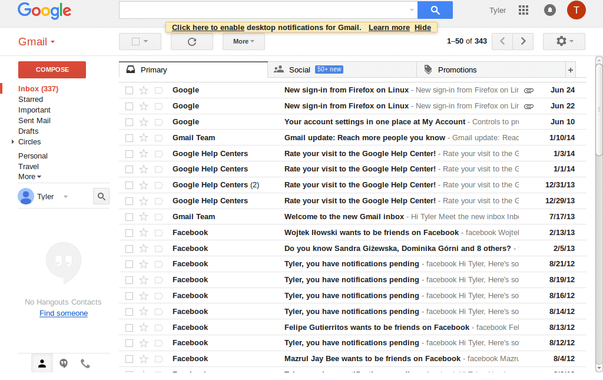
Task: Open the Tyler account avatar
Action: 576,10
